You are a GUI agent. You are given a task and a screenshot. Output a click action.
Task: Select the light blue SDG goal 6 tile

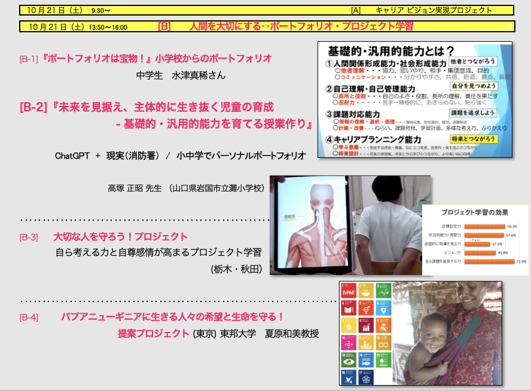click(x=383, y=308)
